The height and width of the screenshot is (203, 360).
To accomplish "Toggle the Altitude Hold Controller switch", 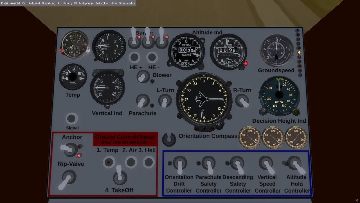I will 296,165.
